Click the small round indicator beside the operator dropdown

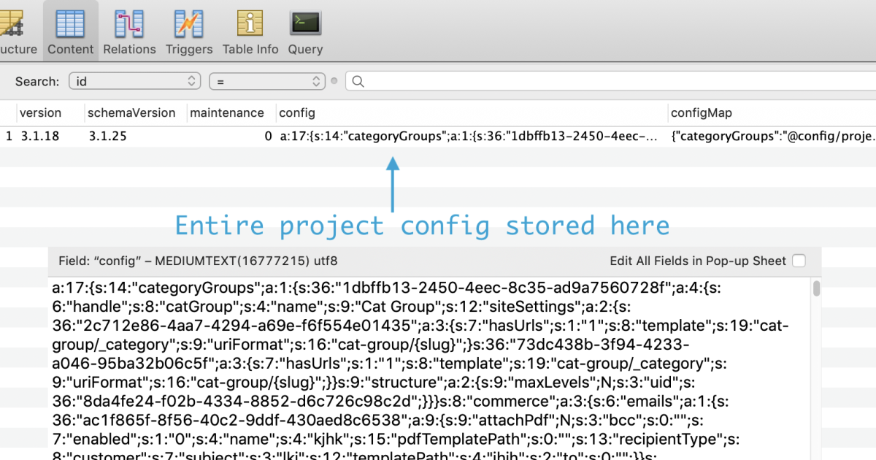pos(334,81)
